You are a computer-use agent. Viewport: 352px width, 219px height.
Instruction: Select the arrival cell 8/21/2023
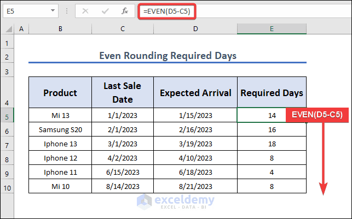point(195,186)
